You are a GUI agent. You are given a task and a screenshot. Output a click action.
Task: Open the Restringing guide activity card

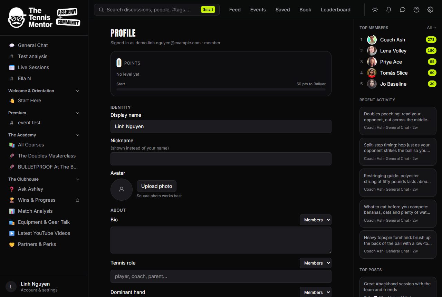(x=398, y=182)
